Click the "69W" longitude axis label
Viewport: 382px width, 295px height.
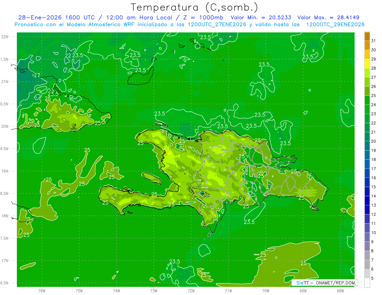pyautogui.click(x=303, y=291)
